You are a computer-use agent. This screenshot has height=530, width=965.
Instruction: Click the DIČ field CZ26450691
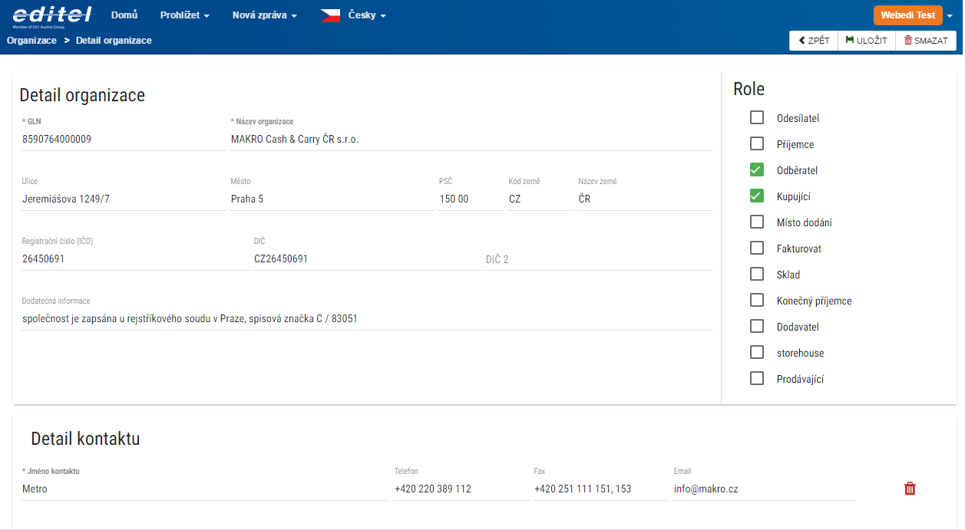[367, 259]
